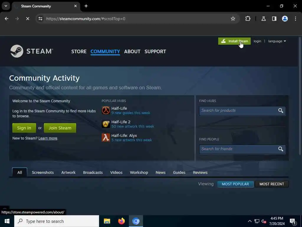
Task: Click the Install Steam button
Action: (x=234, y=41)
